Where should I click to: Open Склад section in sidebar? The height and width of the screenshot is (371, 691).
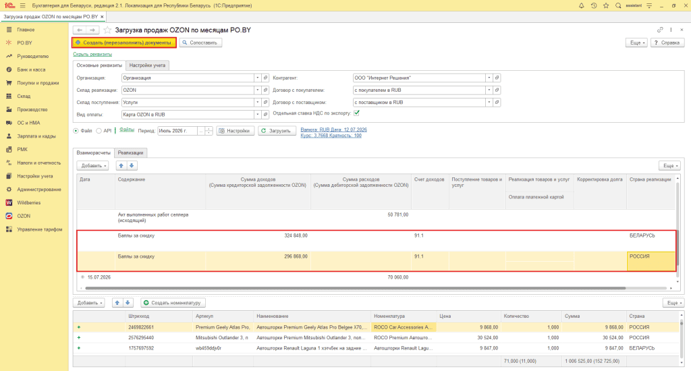pos(24,96)
